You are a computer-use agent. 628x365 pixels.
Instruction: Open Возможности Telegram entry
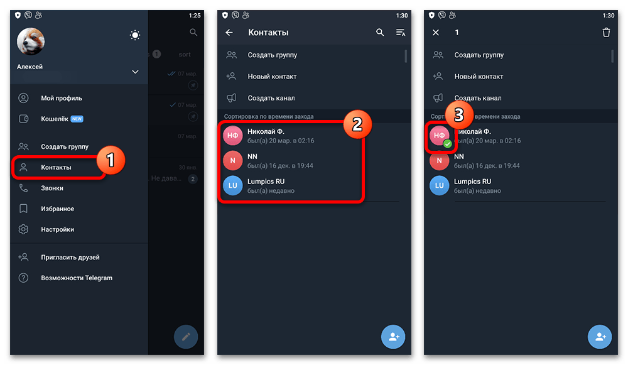tap(79, 278)
